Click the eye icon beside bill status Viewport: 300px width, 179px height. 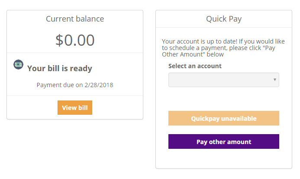[18, 64]
